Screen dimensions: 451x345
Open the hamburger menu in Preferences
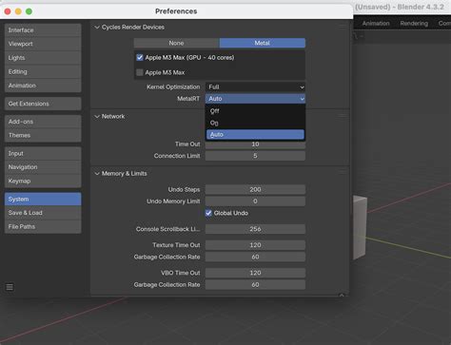[x=10, y=287]
